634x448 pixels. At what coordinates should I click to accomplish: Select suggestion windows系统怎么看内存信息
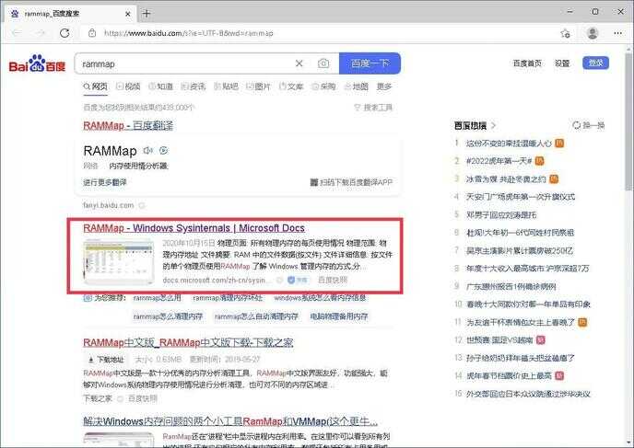(x=320, y=298)
